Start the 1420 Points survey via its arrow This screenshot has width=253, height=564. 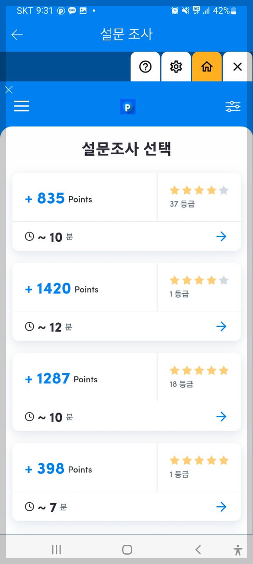coord(221,326)
